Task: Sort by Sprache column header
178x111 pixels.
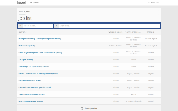Action: (151, 32)
